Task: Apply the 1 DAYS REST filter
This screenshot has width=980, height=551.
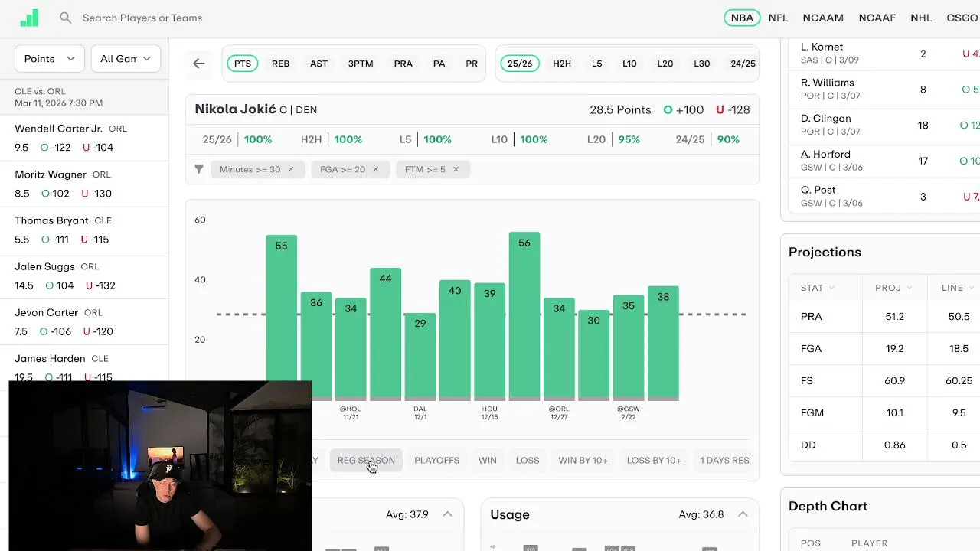Action: 725,460
